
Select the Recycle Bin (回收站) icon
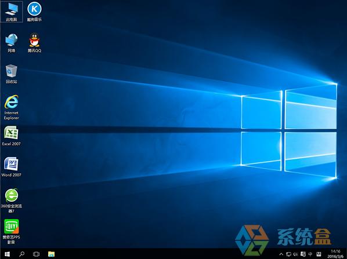pyautogui.click(x=11, y=74)
